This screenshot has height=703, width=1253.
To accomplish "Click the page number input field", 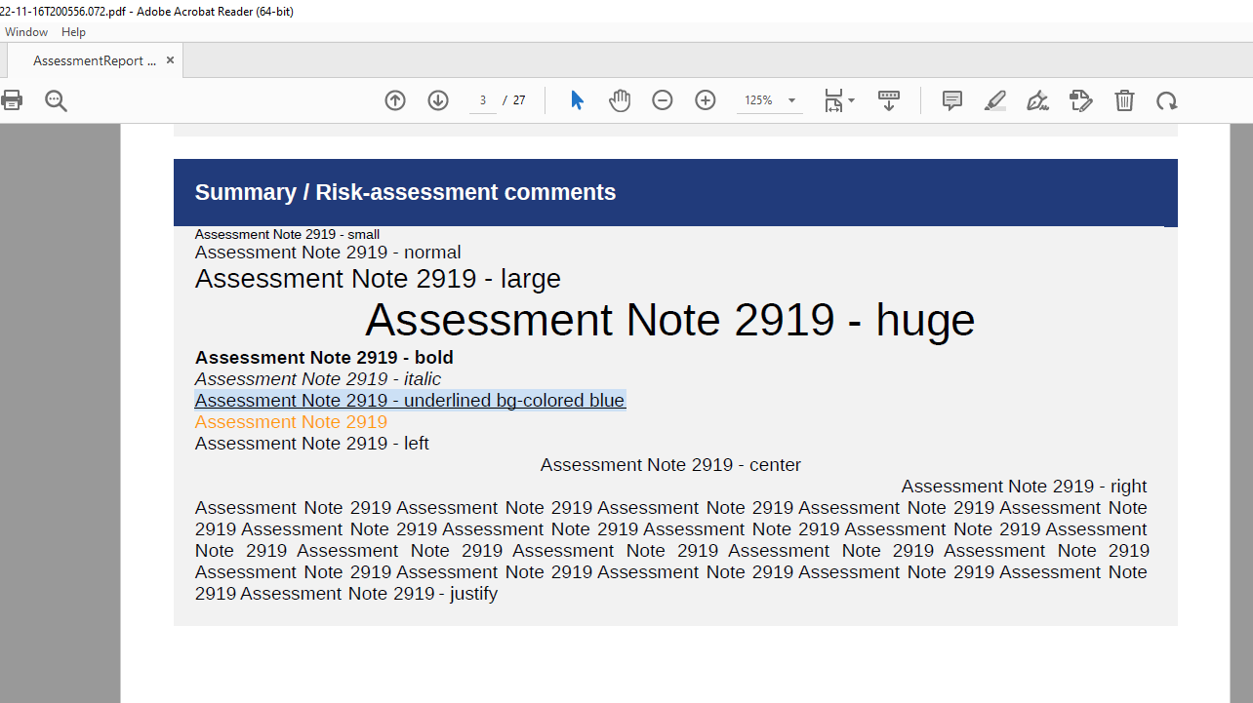I will coord(483,100).
